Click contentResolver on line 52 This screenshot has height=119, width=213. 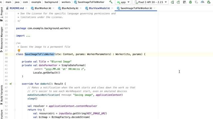coord(87,106)
